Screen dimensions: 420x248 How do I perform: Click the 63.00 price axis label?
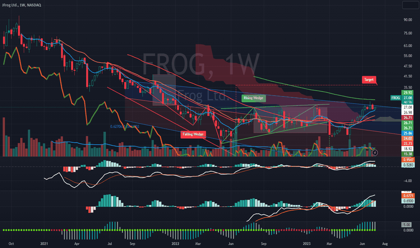click(408, 46)
